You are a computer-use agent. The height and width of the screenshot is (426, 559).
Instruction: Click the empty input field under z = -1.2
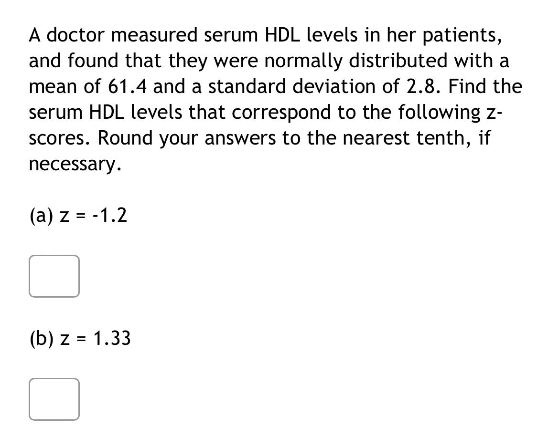[x=54, y=276]
